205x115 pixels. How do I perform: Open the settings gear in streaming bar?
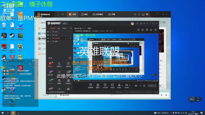144,86
